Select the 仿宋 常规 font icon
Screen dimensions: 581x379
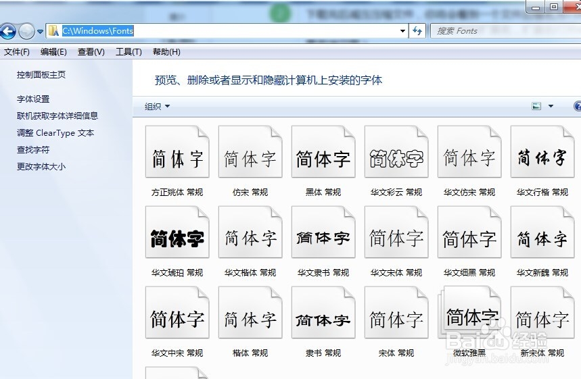(250, 152)
